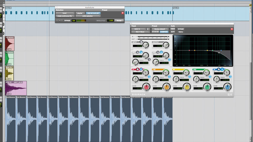Select the HPF high-pass filter type icon
This screenshot has height=142, width=253.
[x=141, y=52]
